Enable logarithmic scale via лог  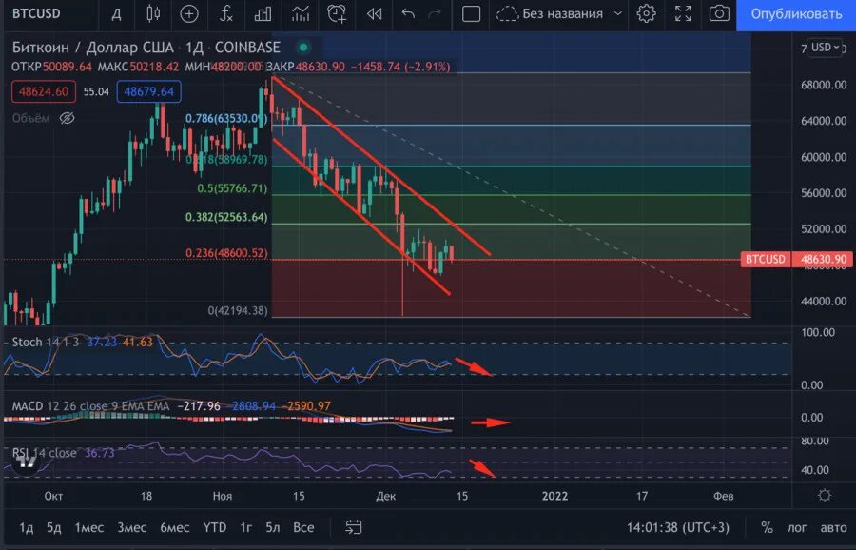(797, 526)
